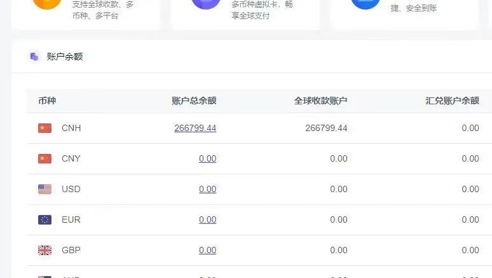The width and height of the screenshot is (492, 278).
Task: Click the 币种 column header
Action: pyautogui.click(x=47, y=101)
